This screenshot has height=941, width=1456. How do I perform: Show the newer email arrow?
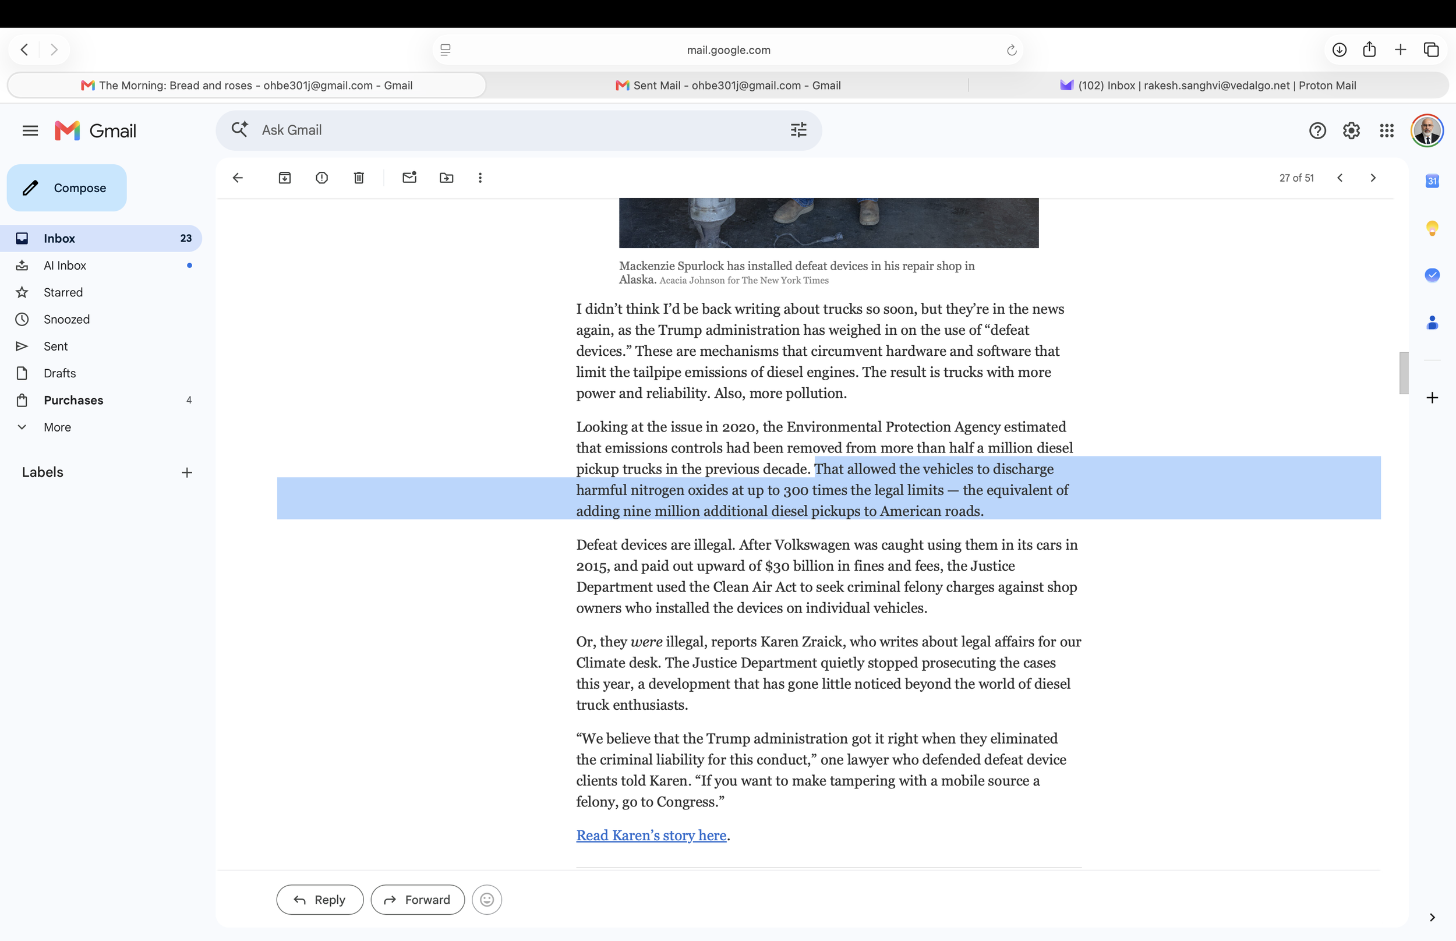[1340, 178]
